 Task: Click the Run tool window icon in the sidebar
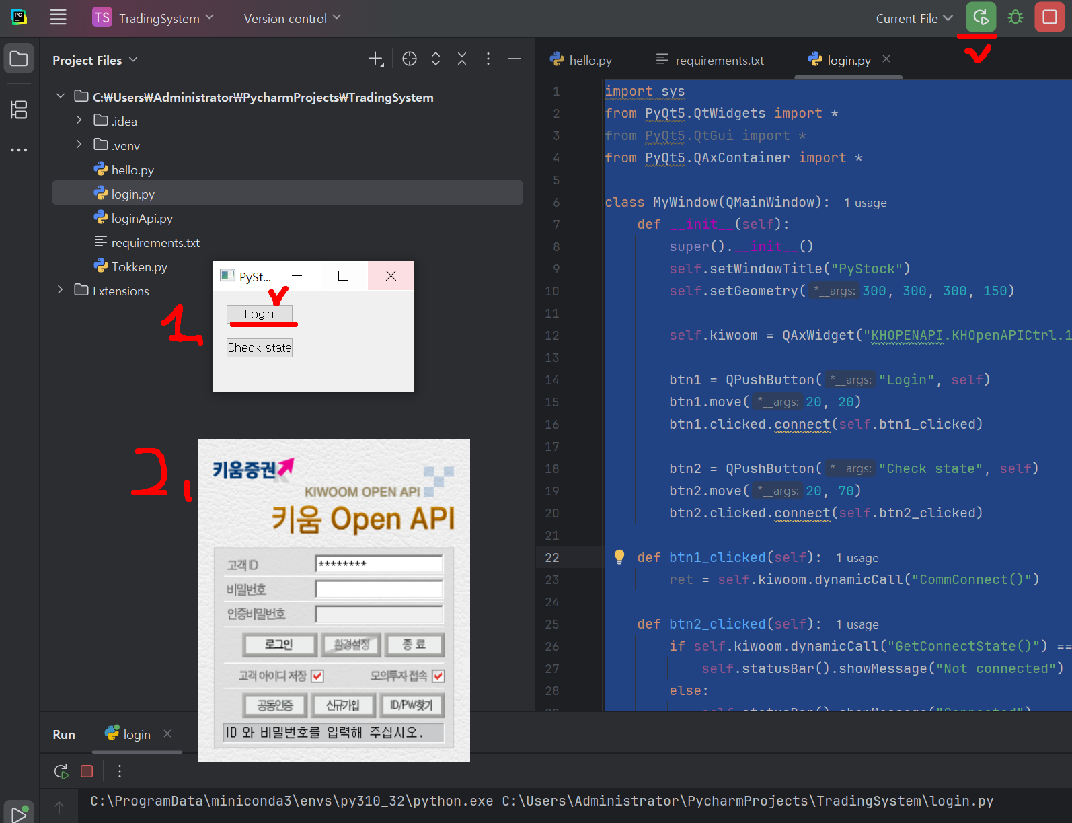point(19,813)
